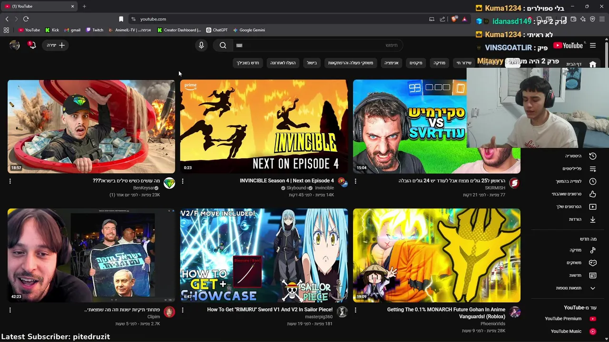Screen dimensions: 609x342
Task: Open the Clipim channel avatar
Action: point(169,312)
